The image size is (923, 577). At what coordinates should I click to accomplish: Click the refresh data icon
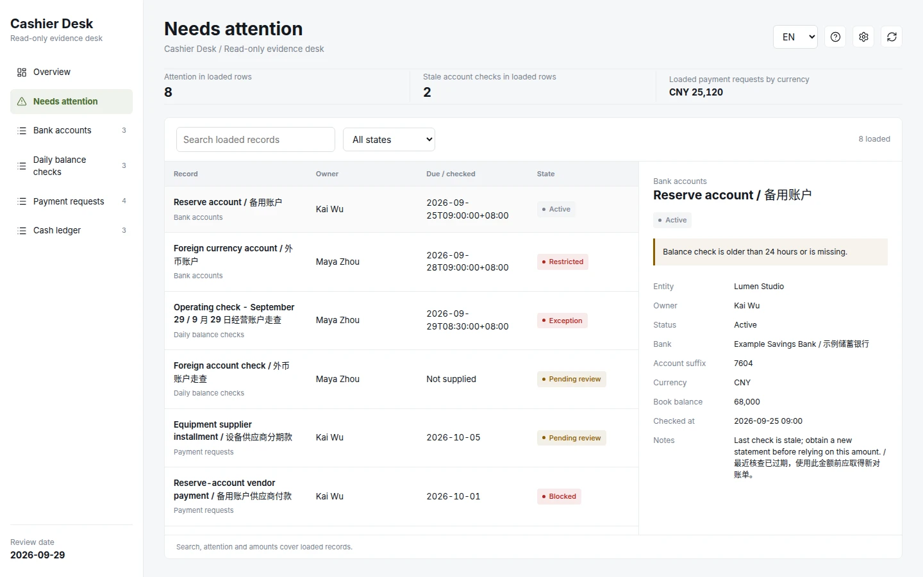click(892, 37)
